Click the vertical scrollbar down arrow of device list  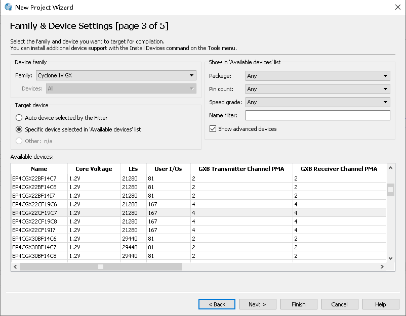pos(390,258)
